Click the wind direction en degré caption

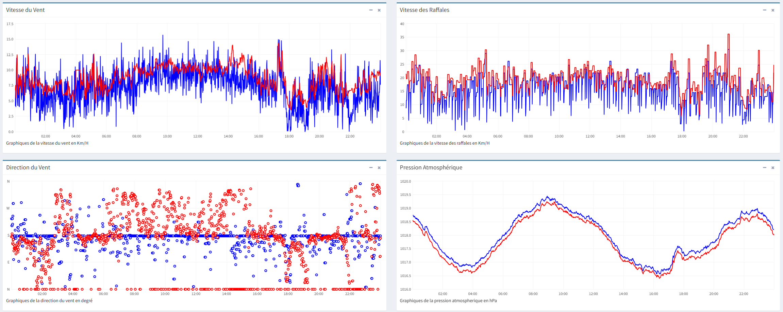tap(49, 301)
